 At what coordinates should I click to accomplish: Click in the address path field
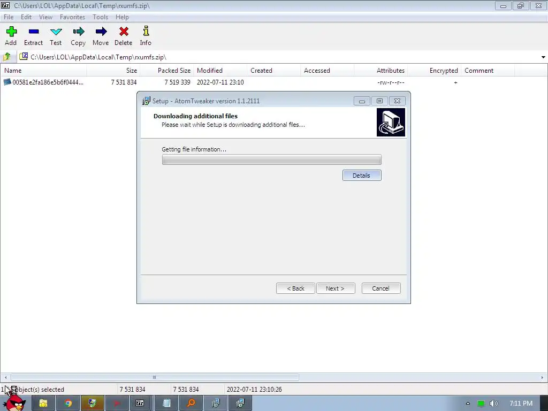278,57
